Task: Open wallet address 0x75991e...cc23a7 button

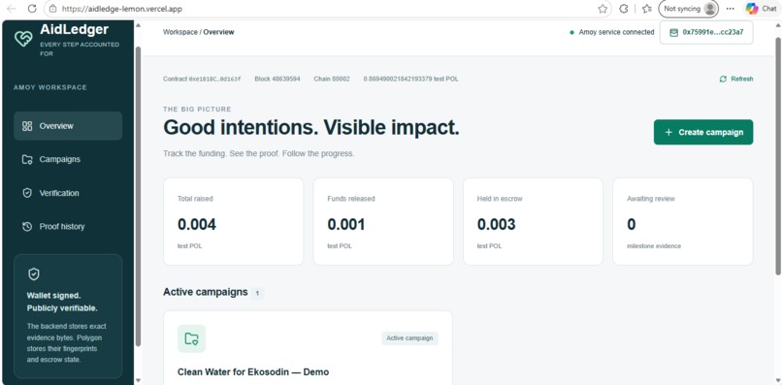Action: coord(706,32)
